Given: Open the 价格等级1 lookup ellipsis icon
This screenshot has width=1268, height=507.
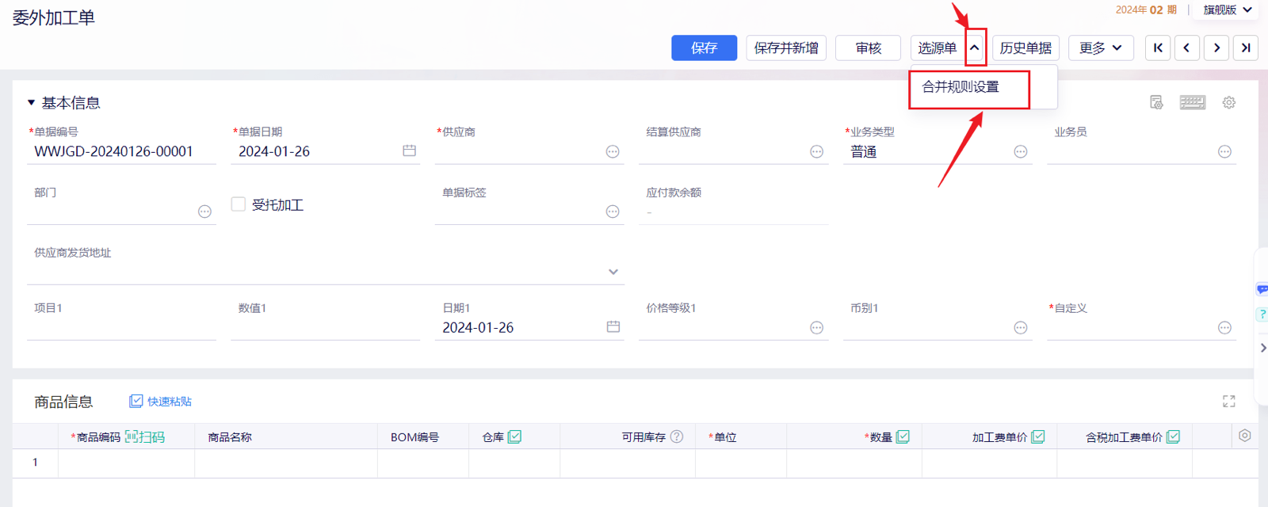Looking at the screenshot, I should 816,327.
